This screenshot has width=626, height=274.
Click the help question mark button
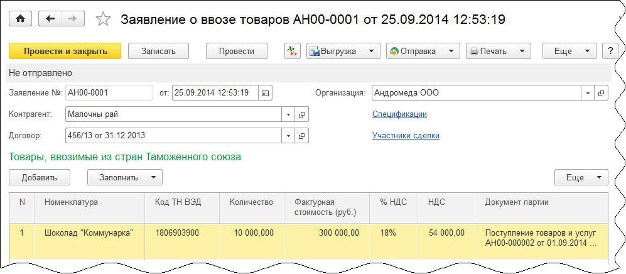[610, 52]
